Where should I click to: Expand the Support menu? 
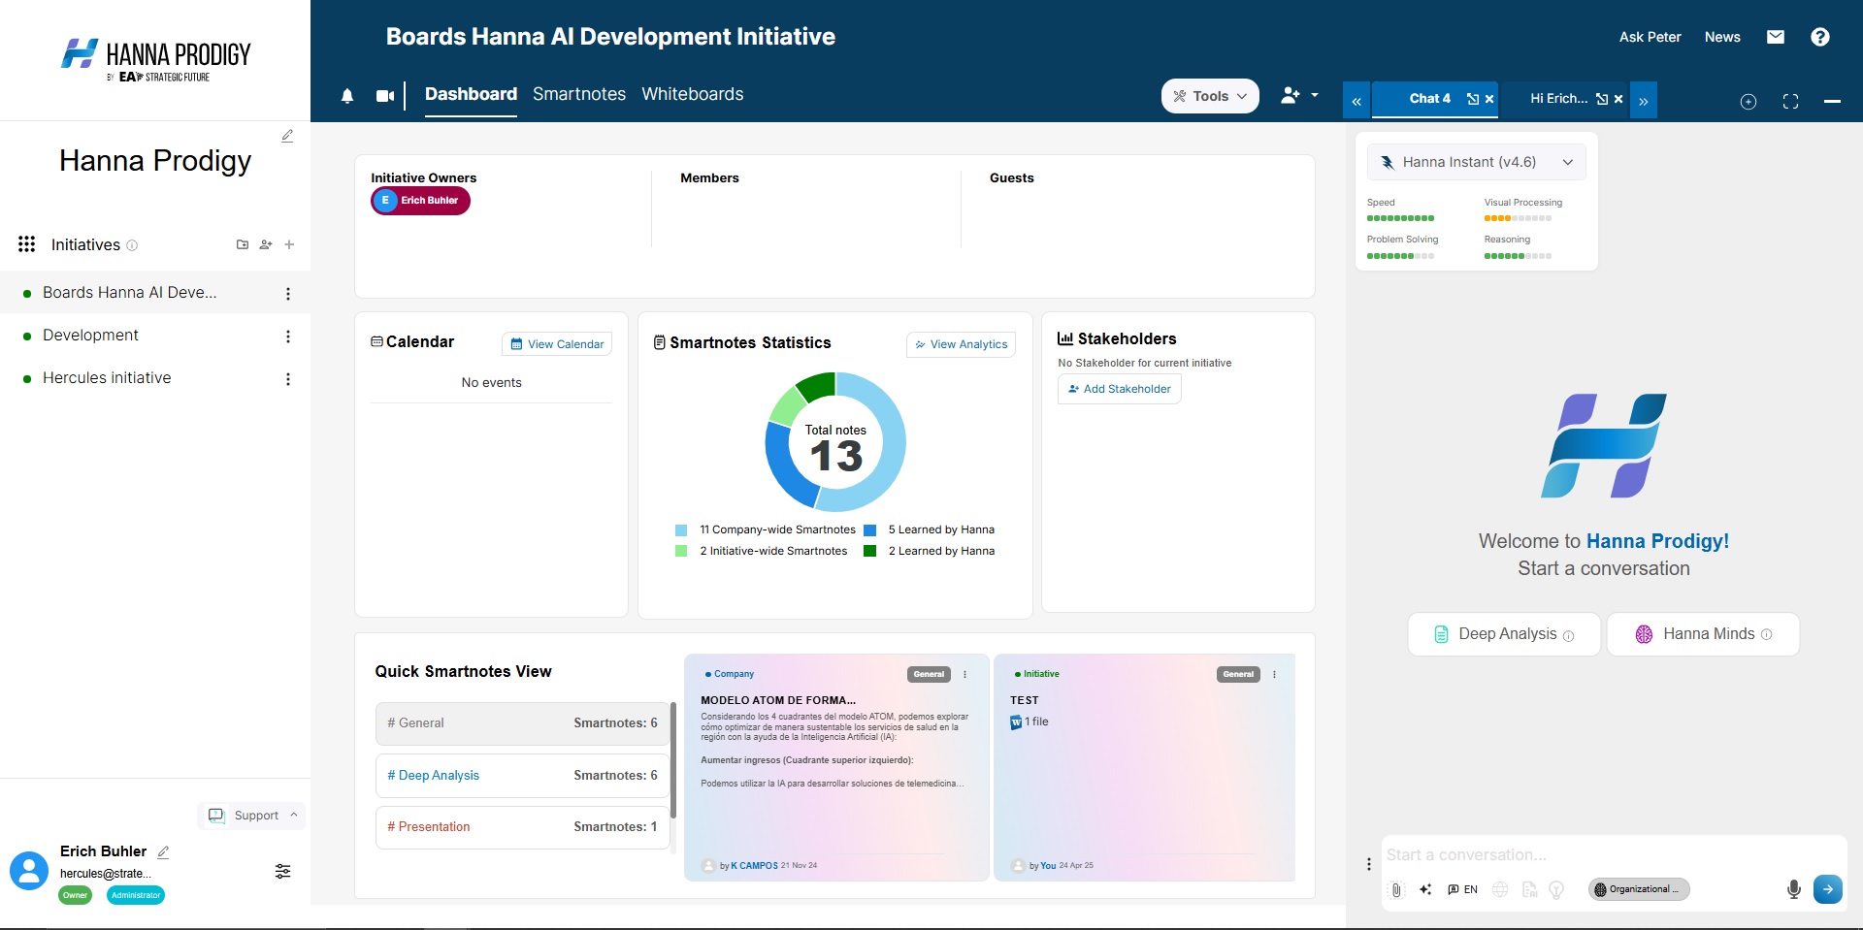(x=251, y=816)
